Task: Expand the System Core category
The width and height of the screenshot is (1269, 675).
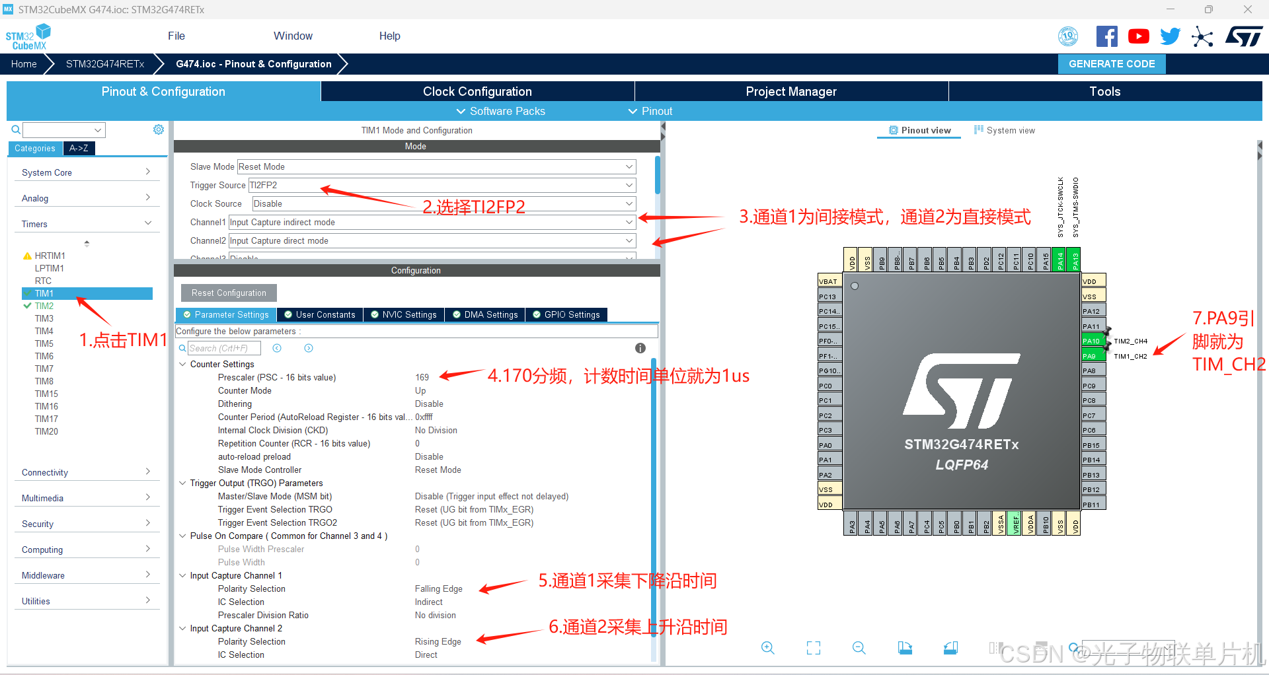Action: (87, 172)
